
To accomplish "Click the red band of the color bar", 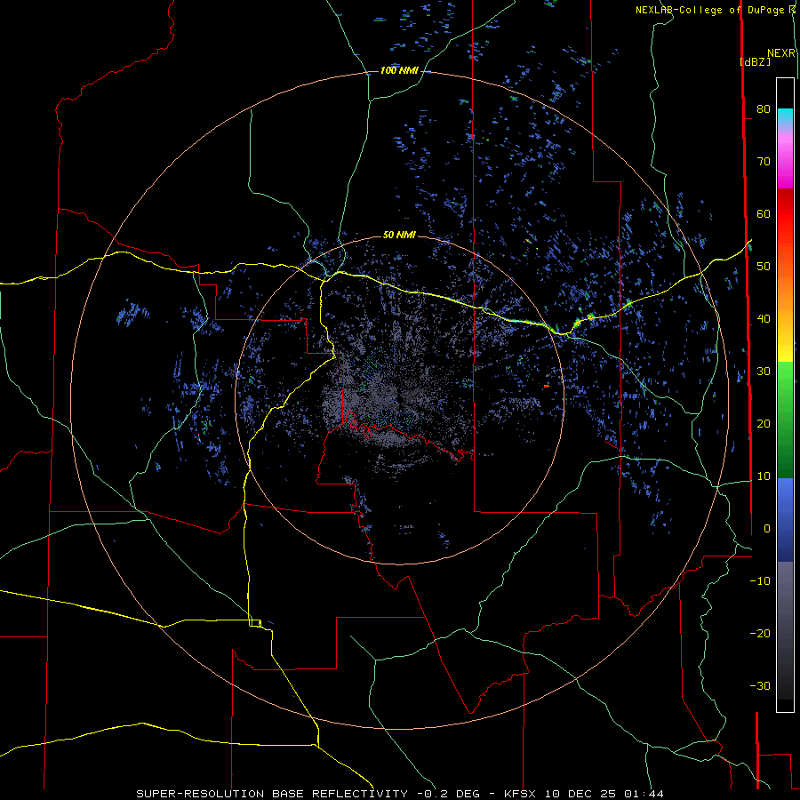I will [785, 209].
